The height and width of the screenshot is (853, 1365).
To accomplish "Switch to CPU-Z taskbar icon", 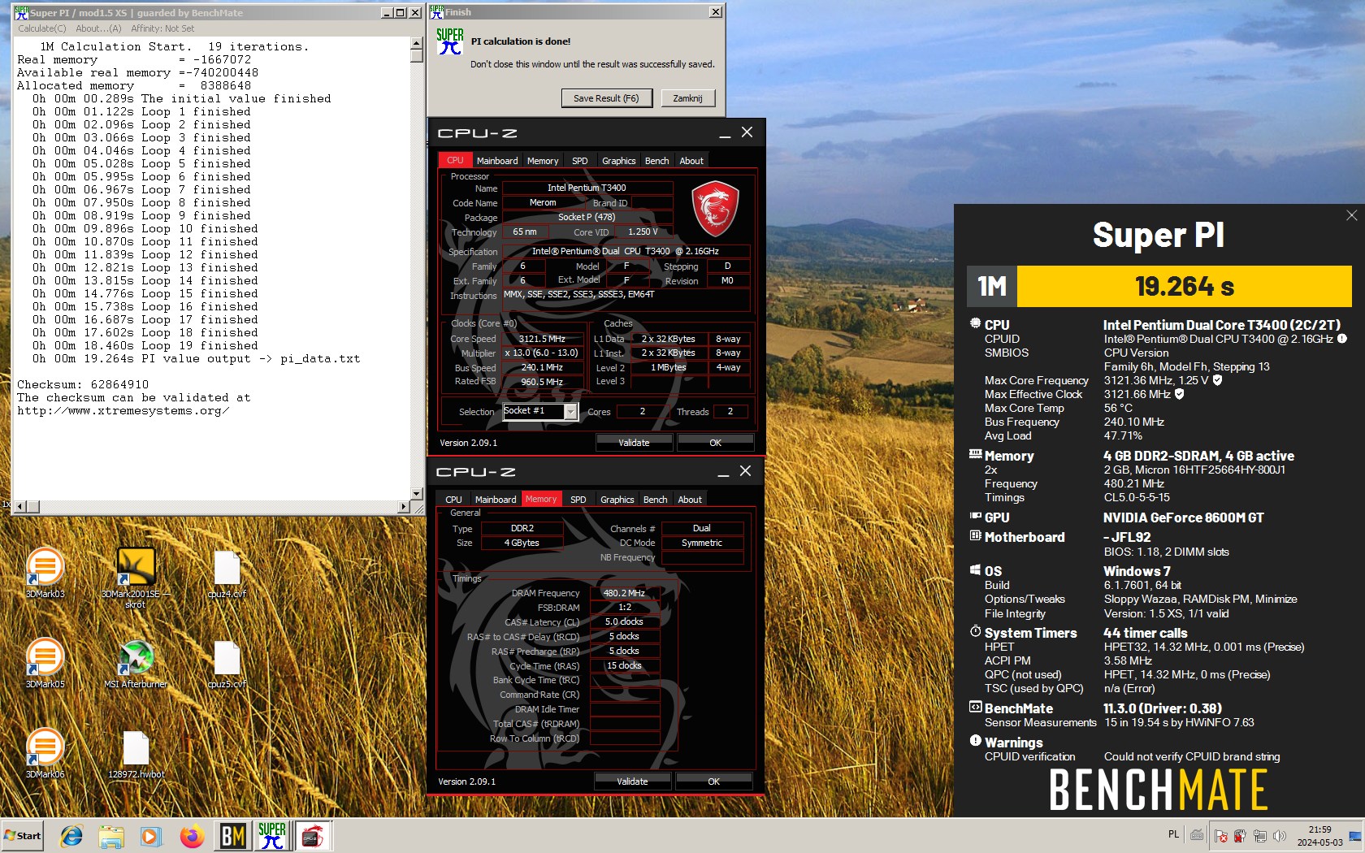I will pyautogui.click(x=312, y=836).
